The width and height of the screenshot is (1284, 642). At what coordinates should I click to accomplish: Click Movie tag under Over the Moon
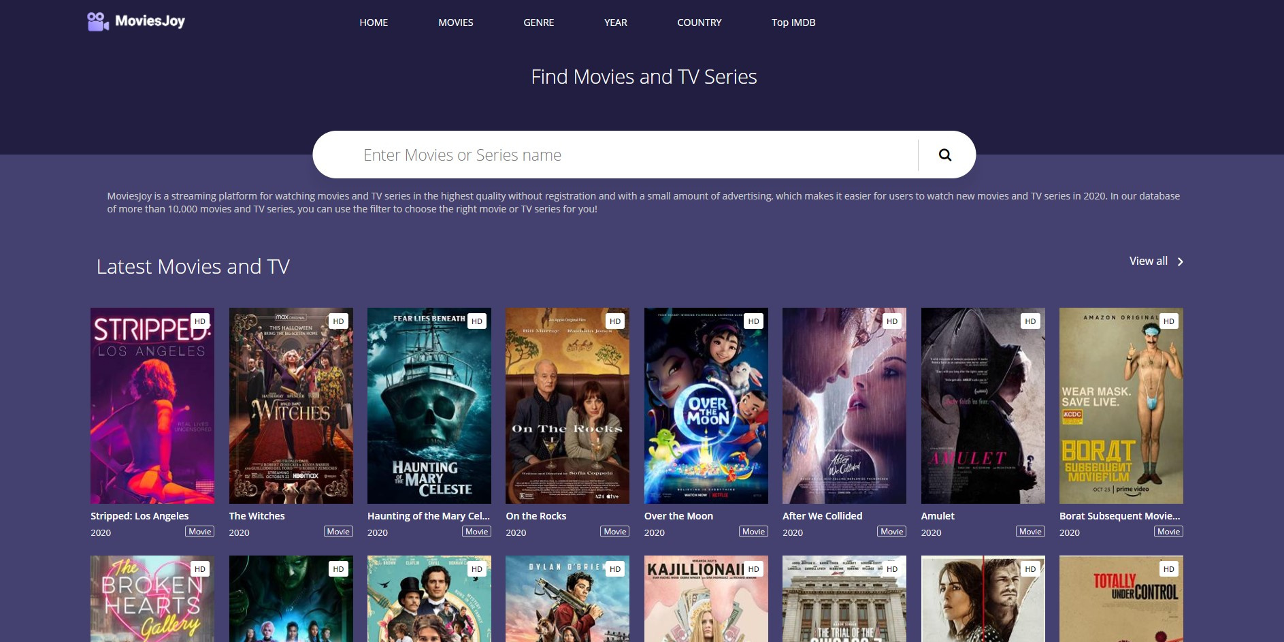(753, 532)
